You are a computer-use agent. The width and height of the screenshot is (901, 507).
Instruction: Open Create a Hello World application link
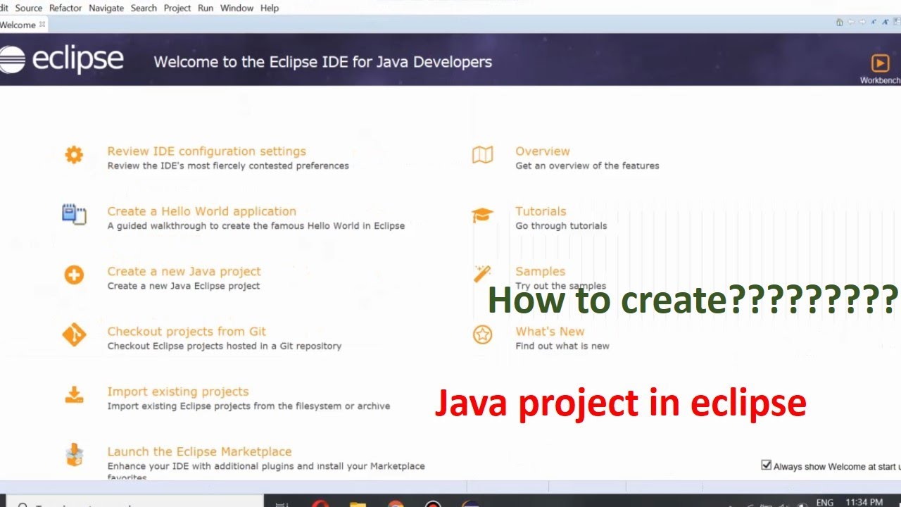(x=201, y=211)
